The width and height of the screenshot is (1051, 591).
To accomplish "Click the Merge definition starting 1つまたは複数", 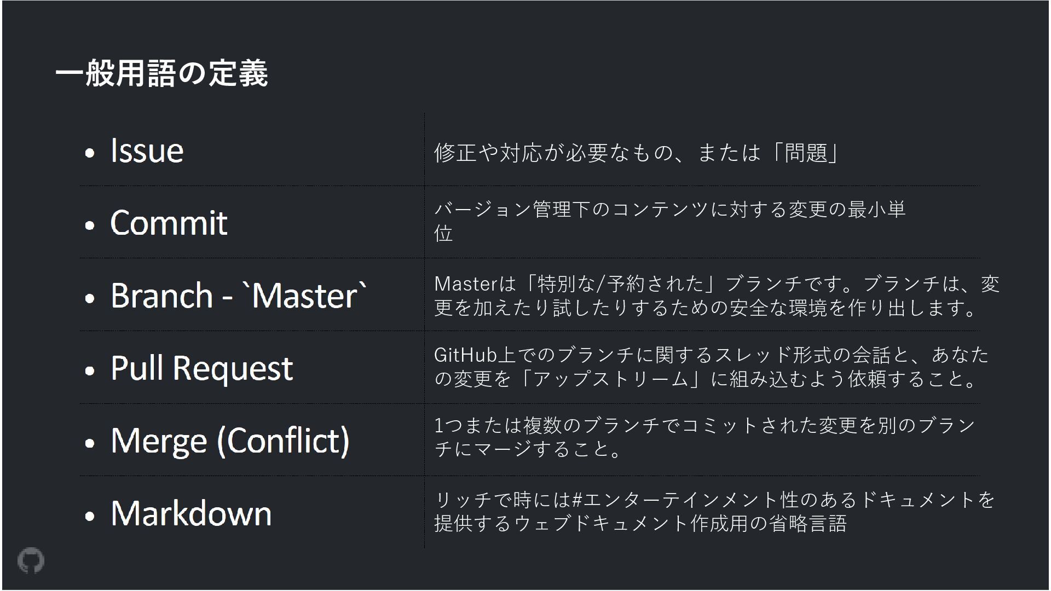I will click(x=704, y=437).
